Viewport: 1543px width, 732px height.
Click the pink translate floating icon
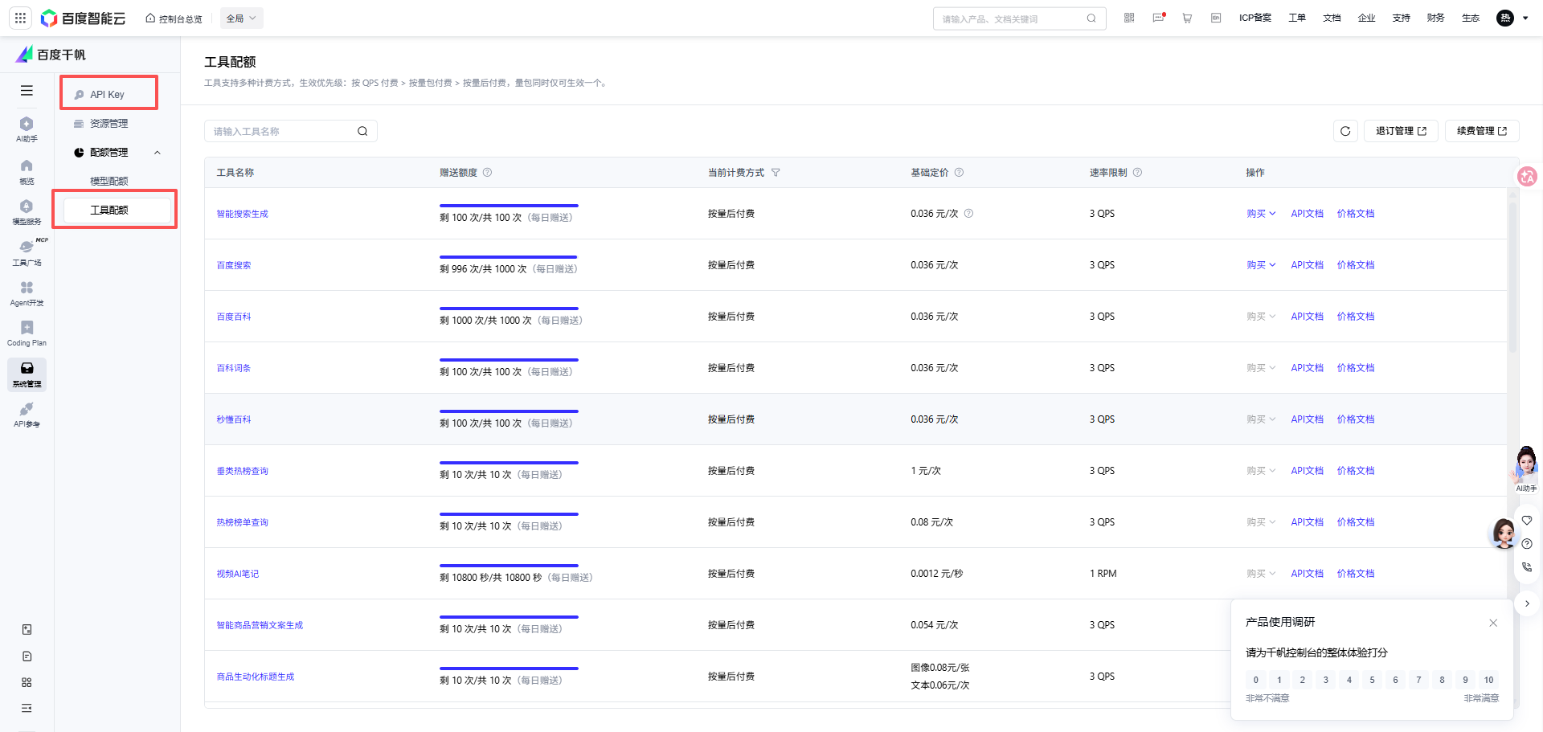point(1527,176)
